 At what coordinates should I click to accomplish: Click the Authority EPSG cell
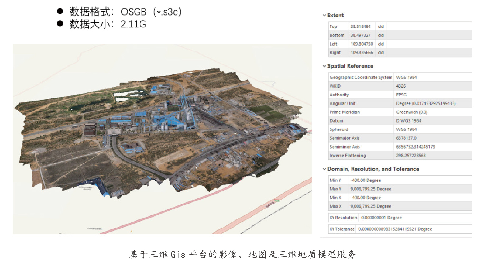point(401,95)
